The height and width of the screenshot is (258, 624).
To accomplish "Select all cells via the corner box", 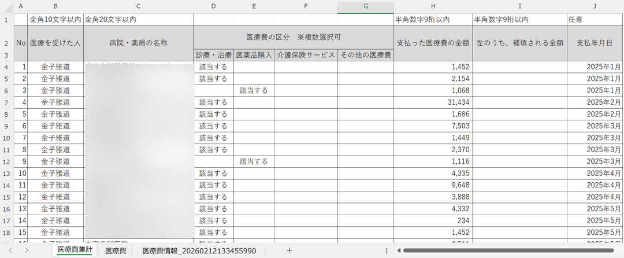I will (7, 6).
